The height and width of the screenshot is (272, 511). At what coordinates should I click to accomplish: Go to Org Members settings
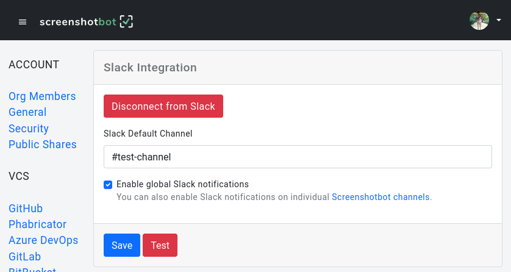42,96
